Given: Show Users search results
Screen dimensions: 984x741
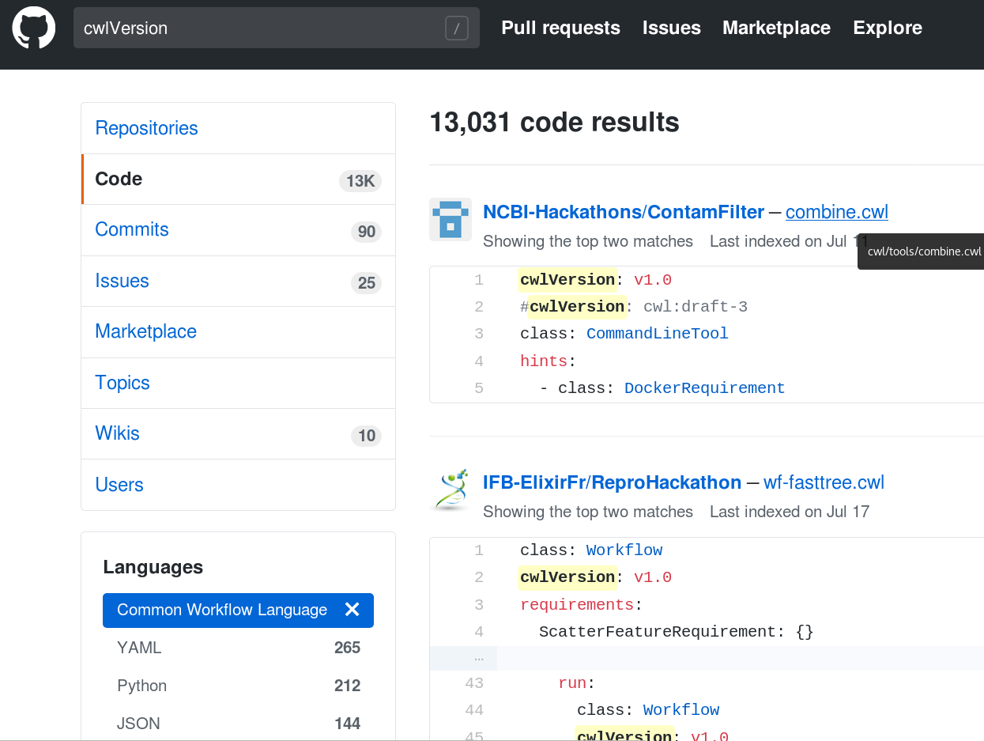Looking at the screenshot, I should [x=238, y=485].
